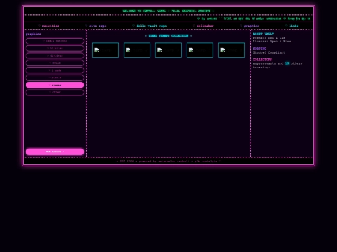Screen dimensions: 337x252
Task: Select the i made category
Action: point(55,70)
